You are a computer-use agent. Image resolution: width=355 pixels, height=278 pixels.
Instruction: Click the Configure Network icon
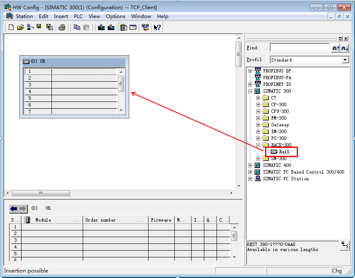(145, 27)
